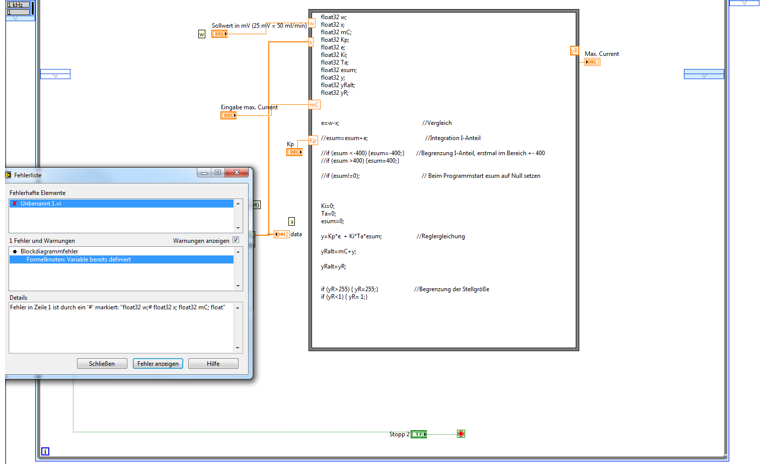Click the 'e=w-x;' formula line
The height and width of the screenshot is (464, 771).
tap(330, 123)
